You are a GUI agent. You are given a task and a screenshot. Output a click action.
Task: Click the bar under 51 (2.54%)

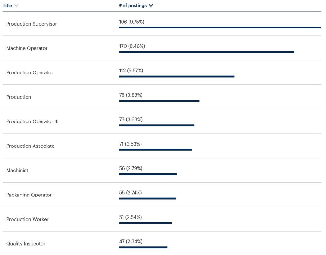(145, 223)
